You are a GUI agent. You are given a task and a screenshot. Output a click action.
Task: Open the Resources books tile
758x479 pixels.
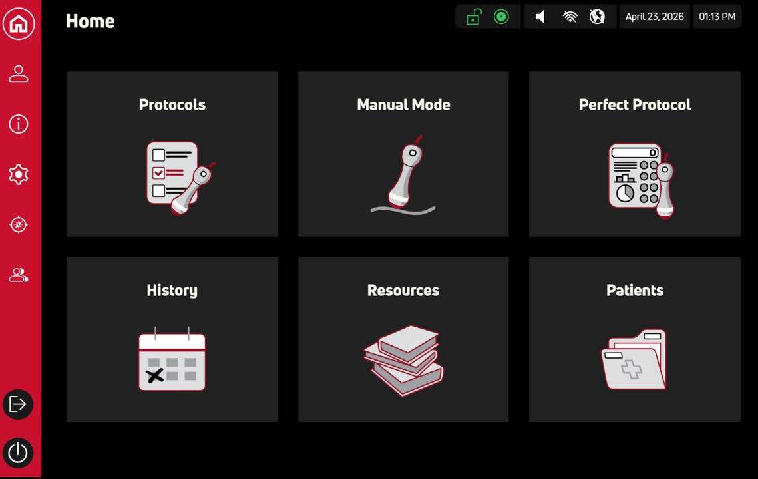pyautogui.click(x=403, y=339)
